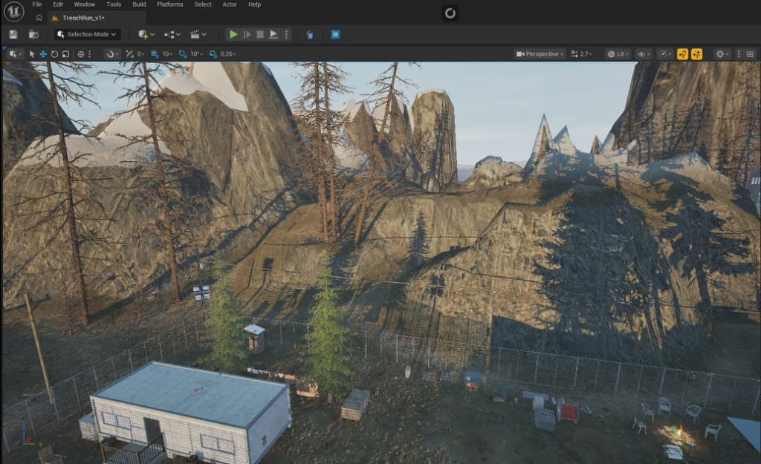Open the Actor menu
This screenshot has height=464, width=761.
click(230, 4)
